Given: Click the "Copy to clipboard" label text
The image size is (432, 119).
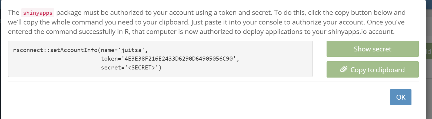Looking at the screenshot, I should (x=377, y=70).
